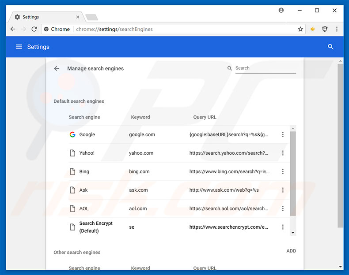Viewport: 349px width, 275px height.
Task: Click ADD to add a search engine
Action: point(291,251)
